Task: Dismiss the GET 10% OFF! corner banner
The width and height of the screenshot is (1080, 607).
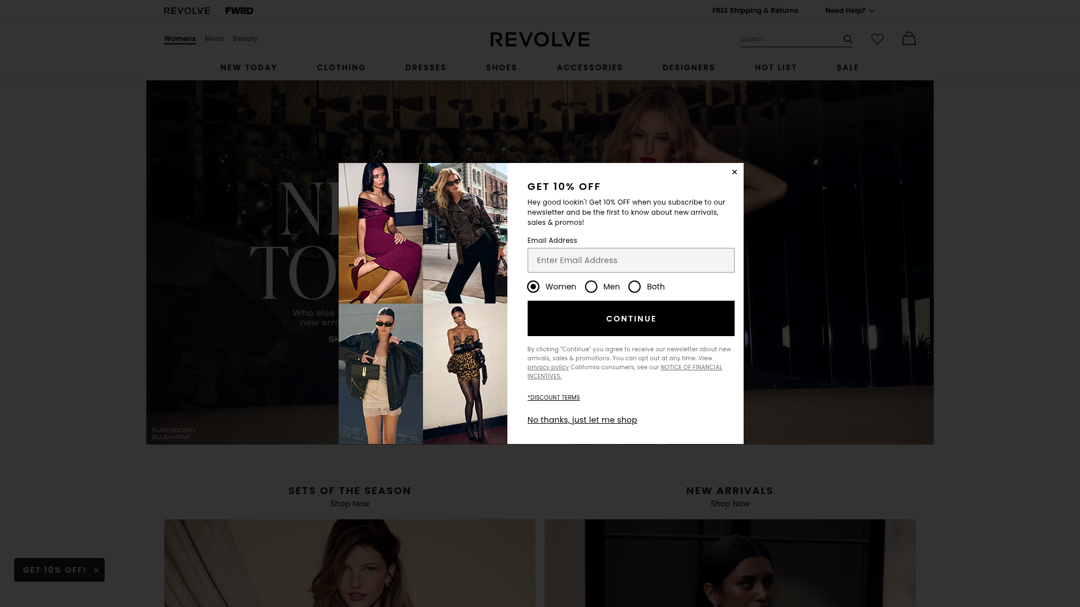Action: (96, 569)
